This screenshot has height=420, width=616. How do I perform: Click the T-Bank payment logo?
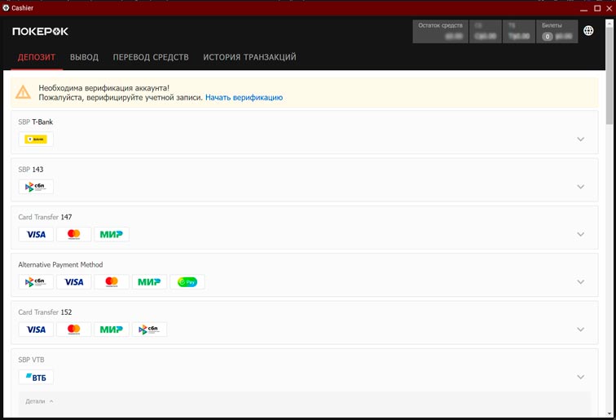tap(36, 139)
